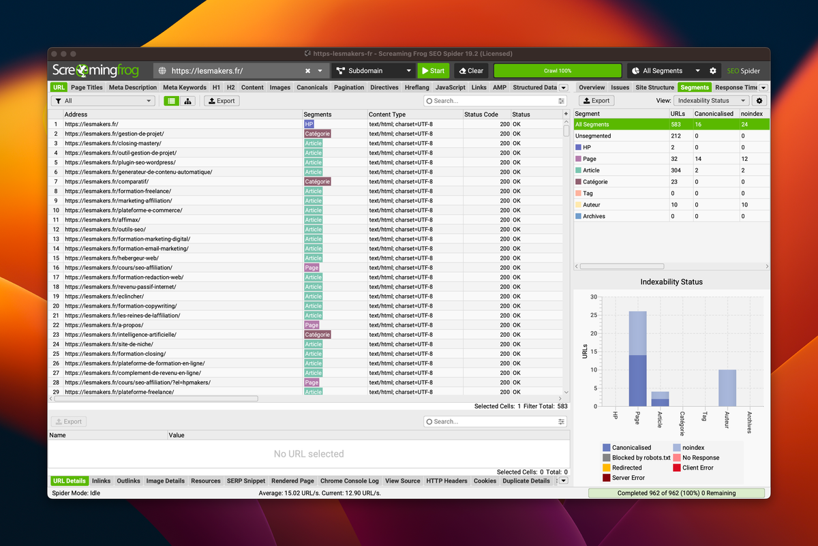Select the list view icon
This screenshot has width=818, height=546.
[171, 101]
